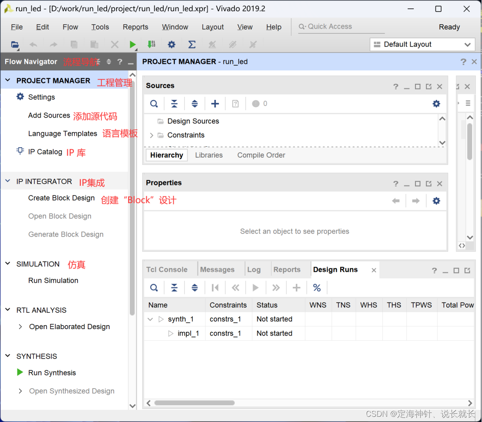Select the Design Sources folder
Viewport: 482px width, 422px height.
[193, 121]
